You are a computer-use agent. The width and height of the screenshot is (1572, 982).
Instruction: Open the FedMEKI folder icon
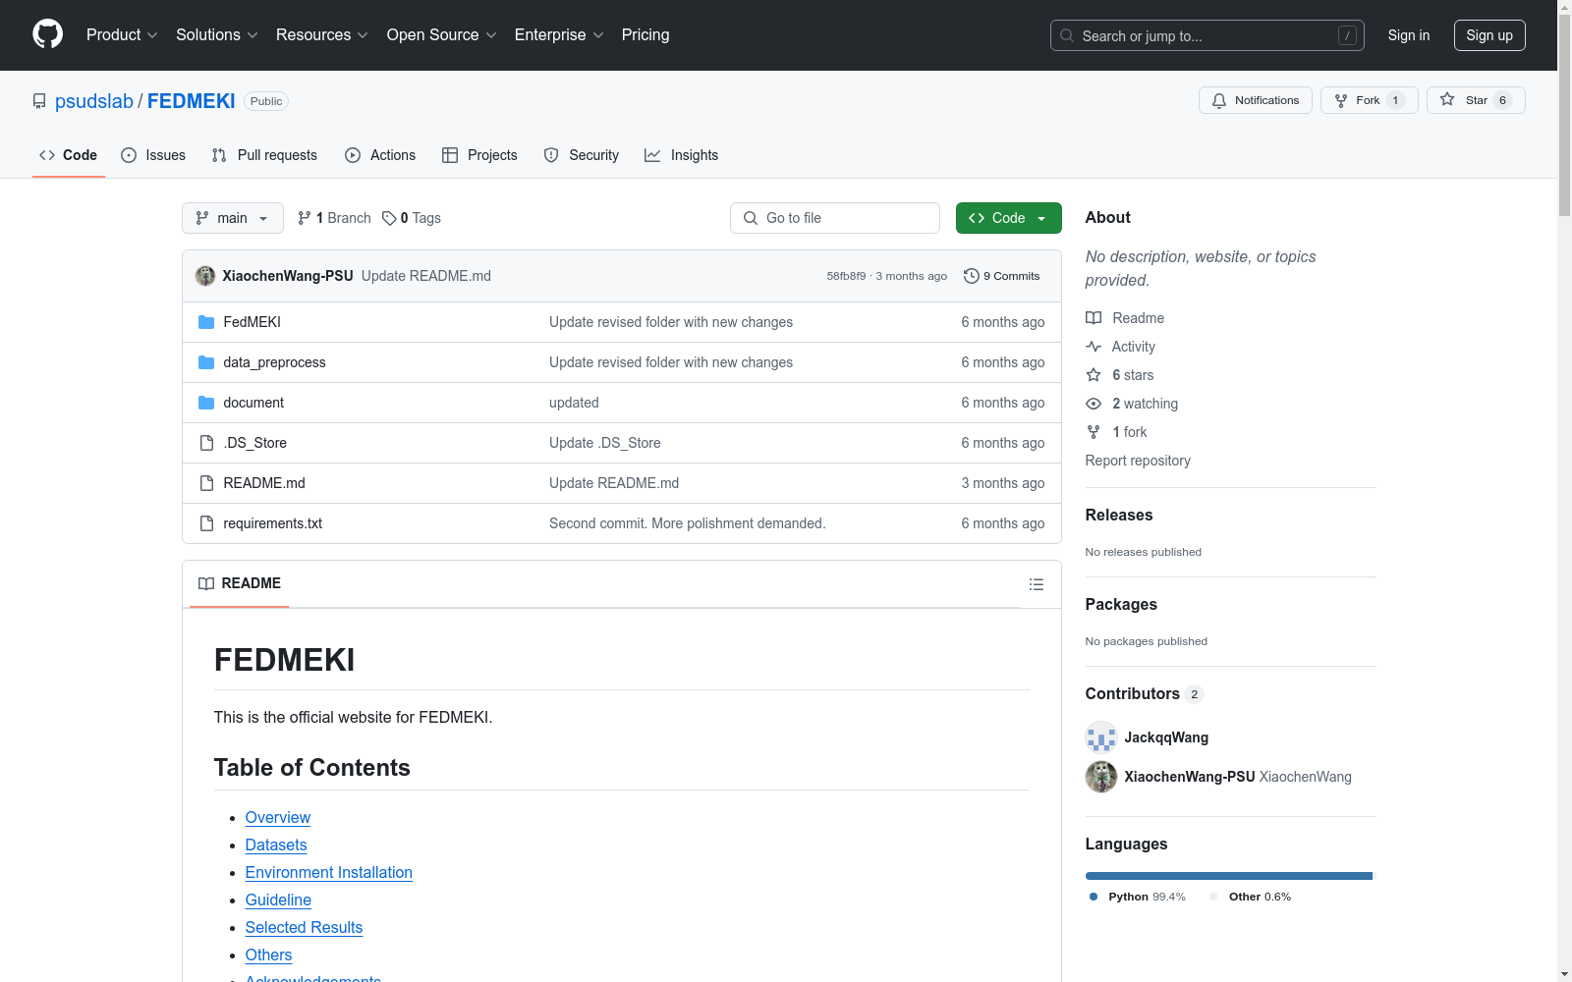(x=206, y=322)
